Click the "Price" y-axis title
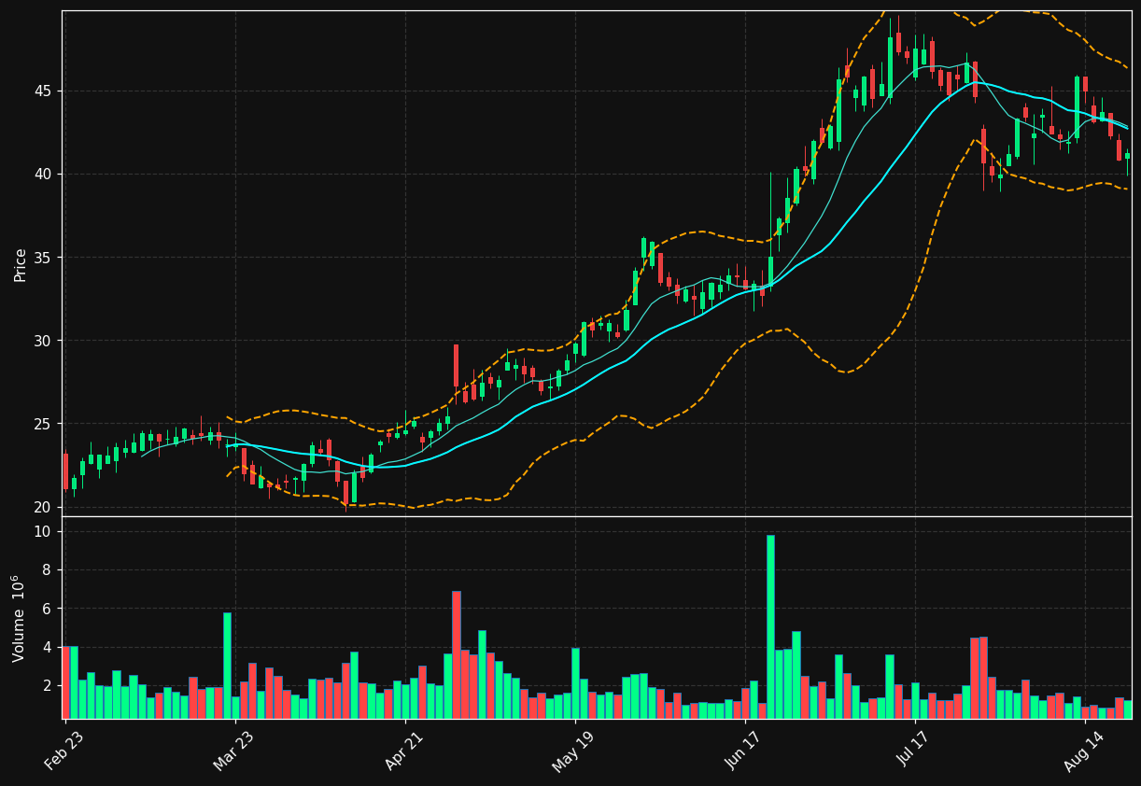 pyautogui.click(x=21, y=264)
